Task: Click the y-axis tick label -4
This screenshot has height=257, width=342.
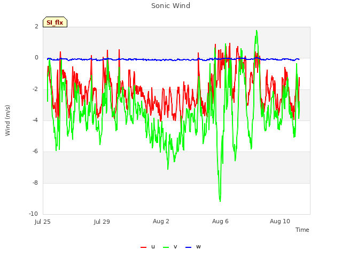Action: point(36,120)
